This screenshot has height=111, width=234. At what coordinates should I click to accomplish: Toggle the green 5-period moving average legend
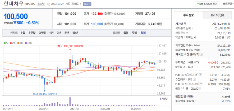6,43
